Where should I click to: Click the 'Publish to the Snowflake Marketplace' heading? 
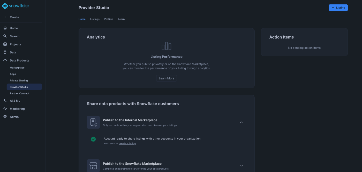[132, 163]
